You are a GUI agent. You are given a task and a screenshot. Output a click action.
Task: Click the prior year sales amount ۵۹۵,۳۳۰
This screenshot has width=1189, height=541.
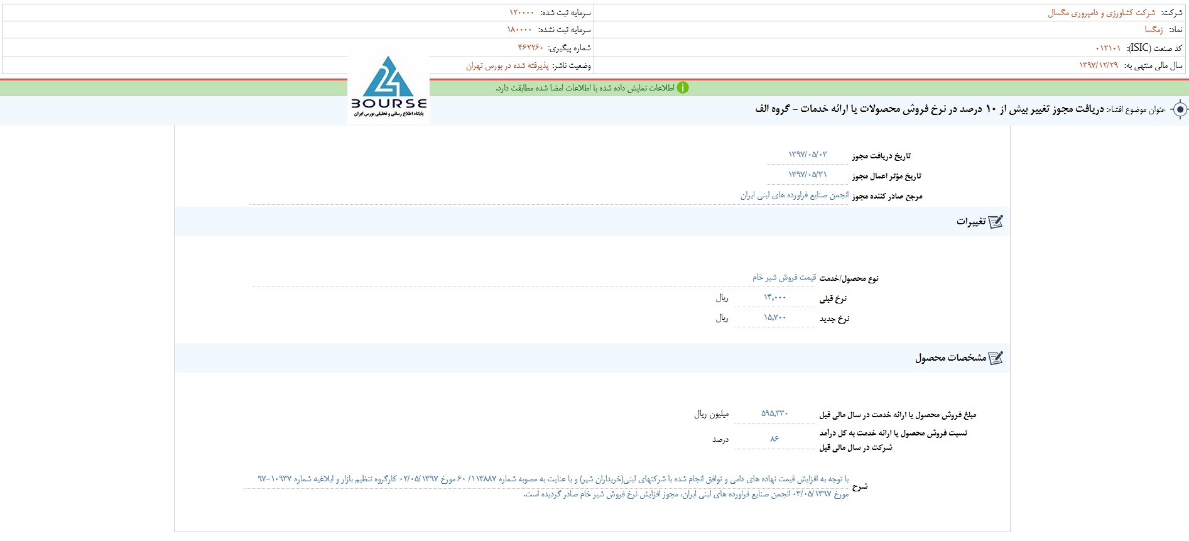pos(774,413)
